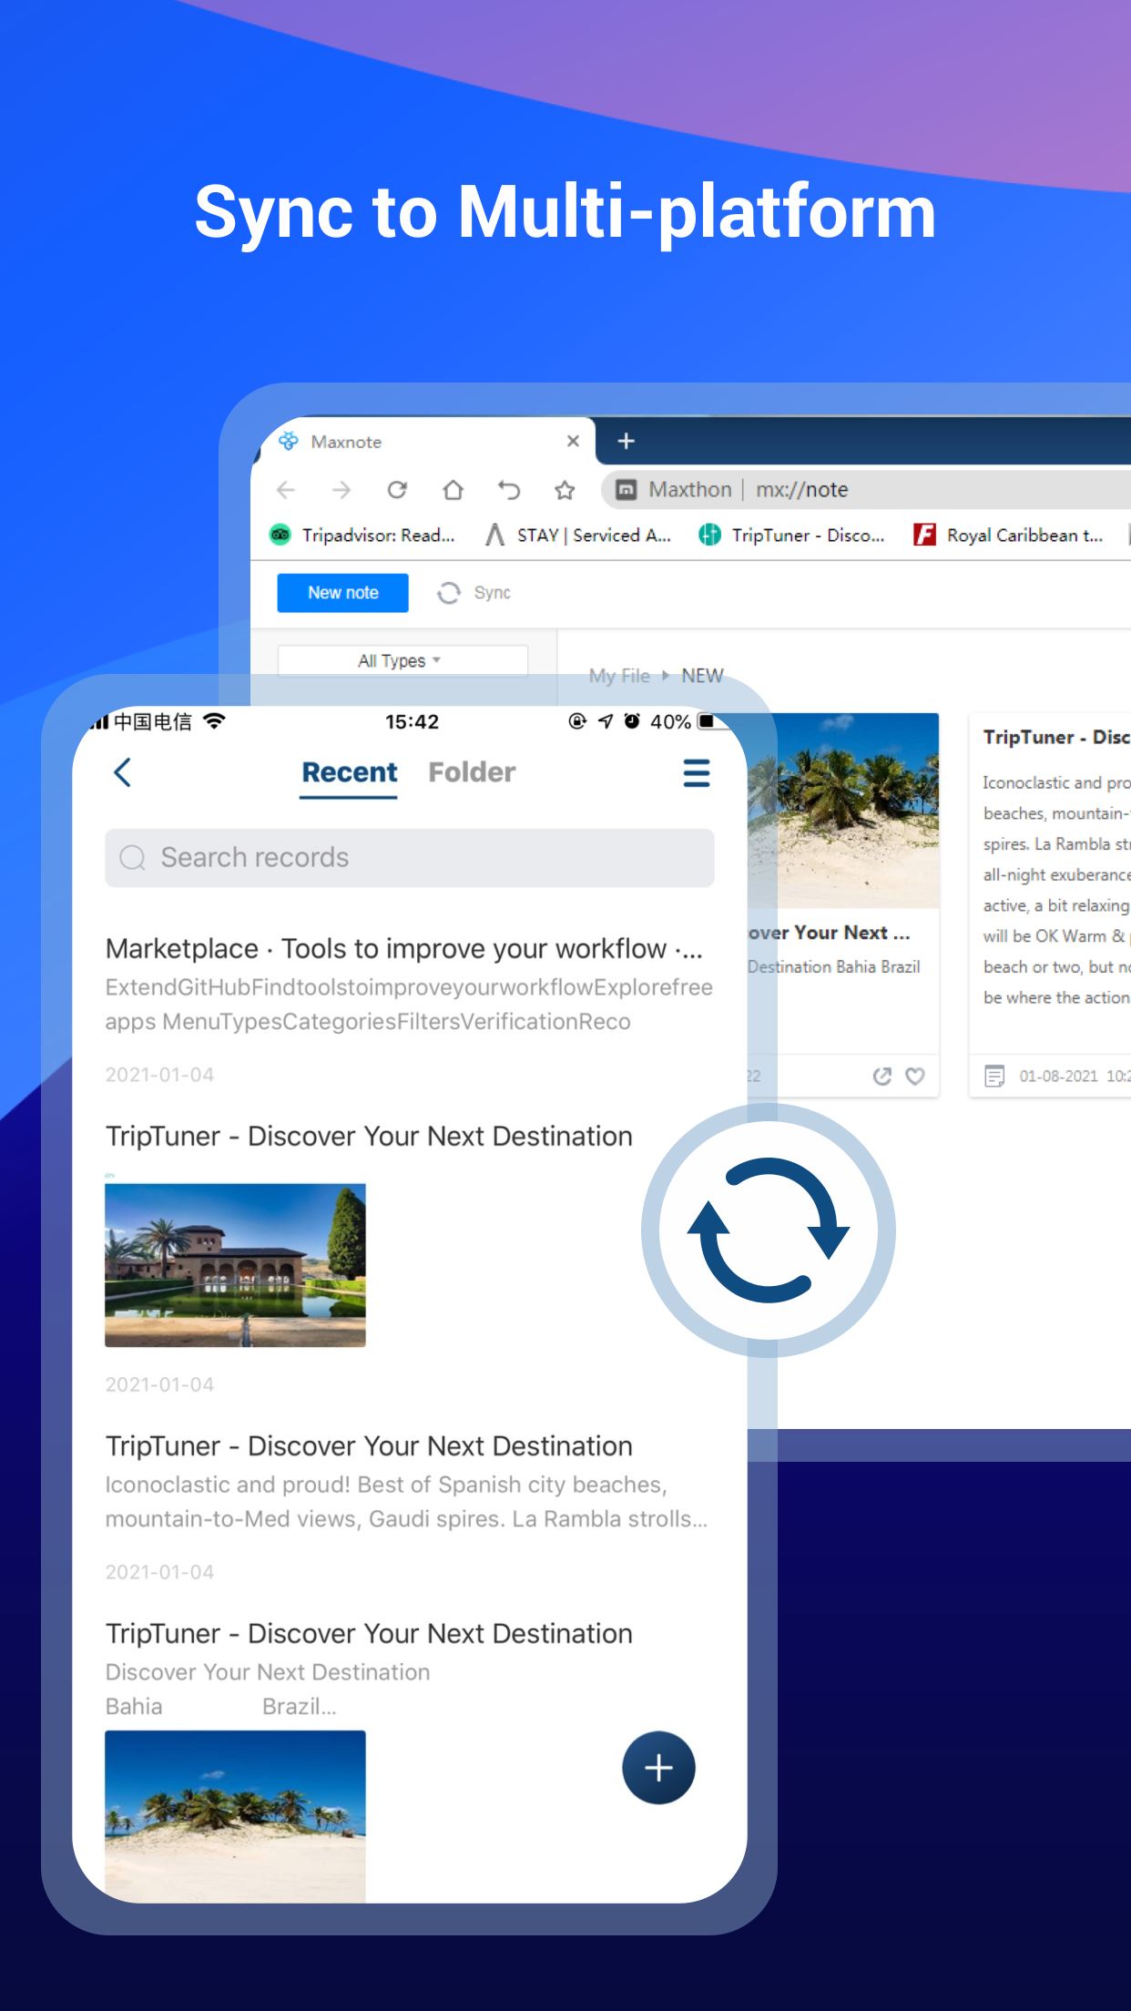
Task: Open the hamburger menu in mobile app
Action: point(697,773)
